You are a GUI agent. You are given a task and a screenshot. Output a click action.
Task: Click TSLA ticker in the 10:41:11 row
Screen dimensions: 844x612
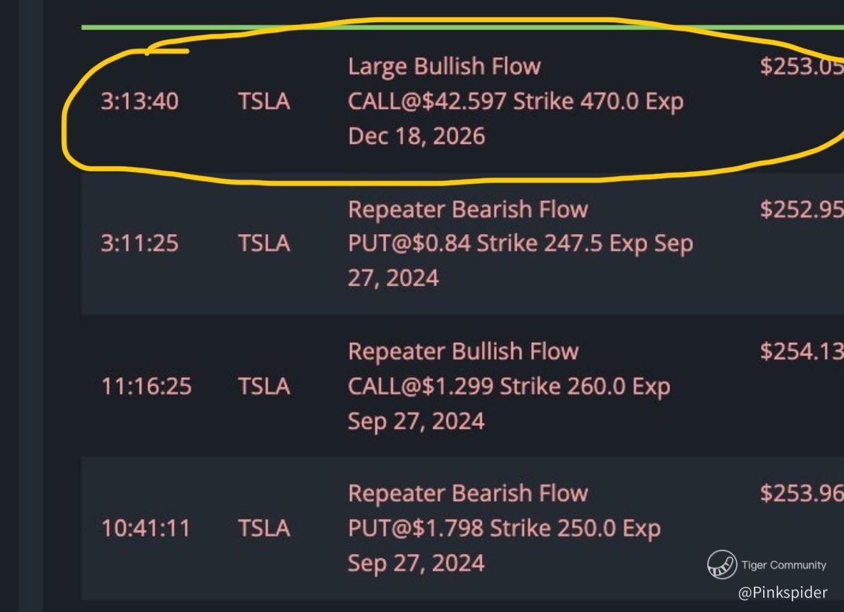coord(263,528)
